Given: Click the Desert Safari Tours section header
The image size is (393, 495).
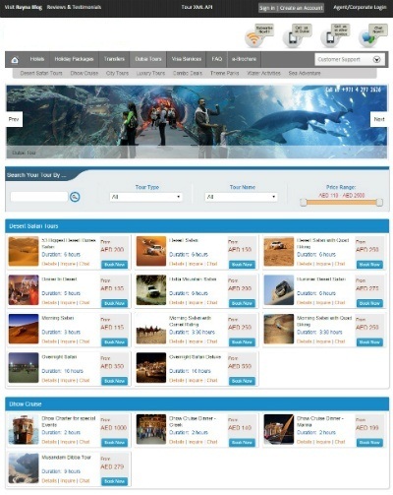Looking at the screenshot, I should tap(197, 226).
